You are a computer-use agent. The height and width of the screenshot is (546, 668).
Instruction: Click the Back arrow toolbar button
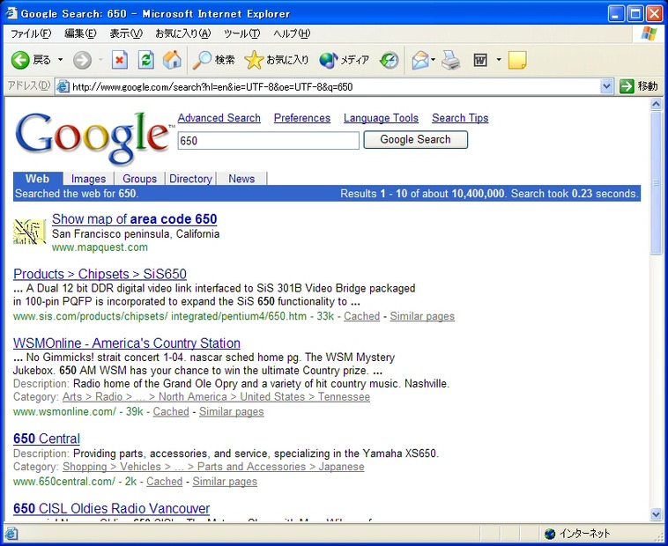[x=31, y=60]
